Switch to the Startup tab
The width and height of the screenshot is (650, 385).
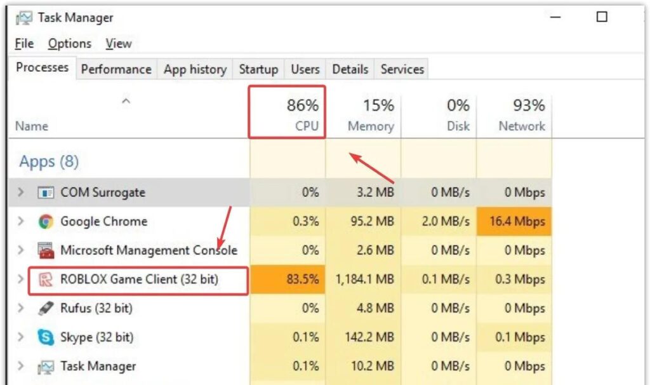point(259,69)
